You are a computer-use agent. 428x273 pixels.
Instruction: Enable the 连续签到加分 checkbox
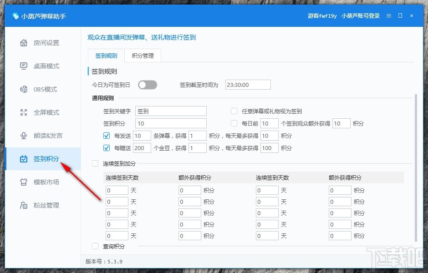point(95,163)
